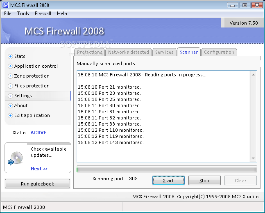
Task: Go to Zone protection
Action: click(32, 76)
